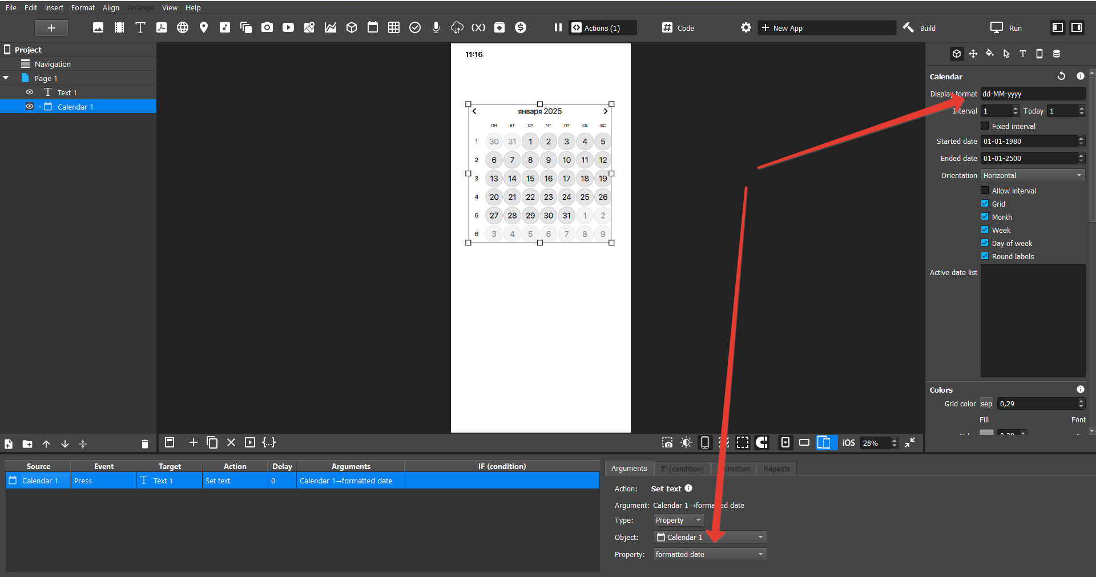Insert an audio element

tap(225, 27)
